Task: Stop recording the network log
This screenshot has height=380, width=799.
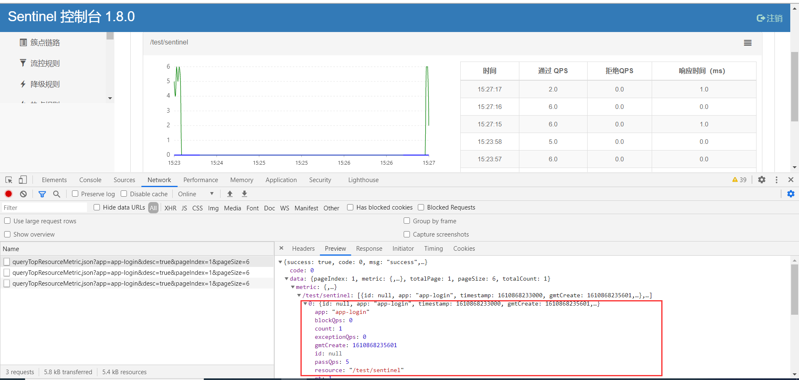Action: [x=8, y=194]
